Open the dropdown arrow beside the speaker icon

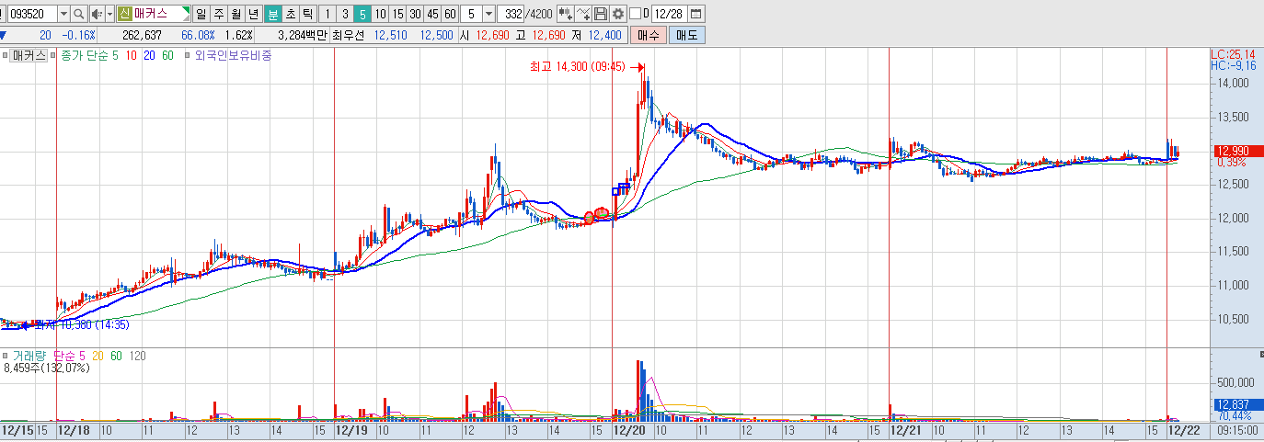click(109, 14)
